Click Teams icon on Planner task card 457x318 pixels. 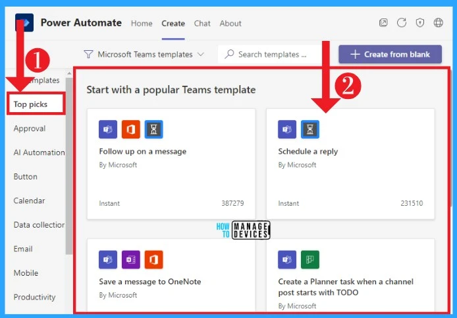click(x=287, y=259)
